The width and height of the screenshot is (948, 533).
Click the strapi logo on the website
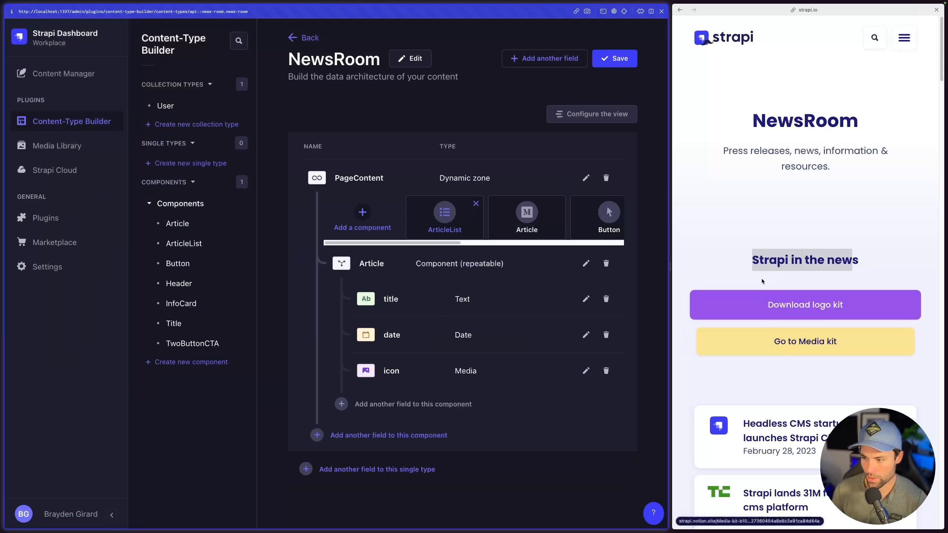coord(724,37)
